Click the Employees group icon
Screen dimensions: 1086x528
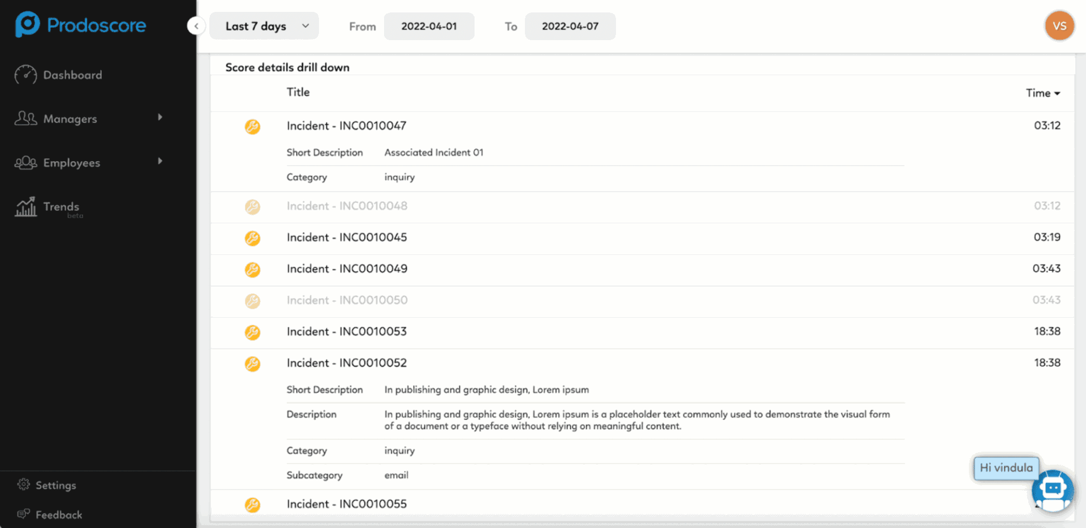pos(25,163)
